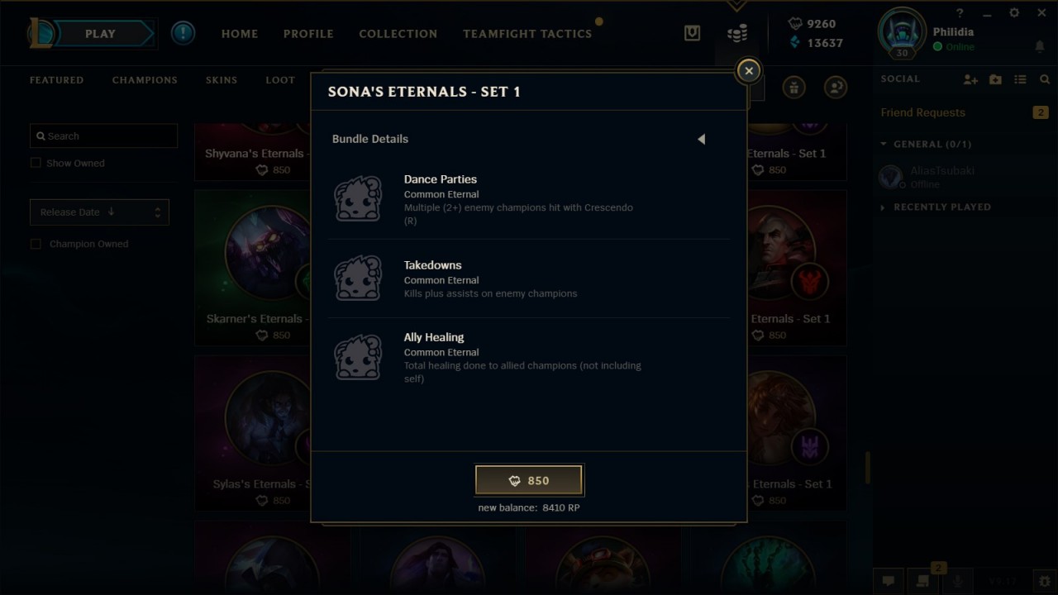Switch to the Teamfight Tactics tab
Screen dimensions: 1058x595
[527, 34]
